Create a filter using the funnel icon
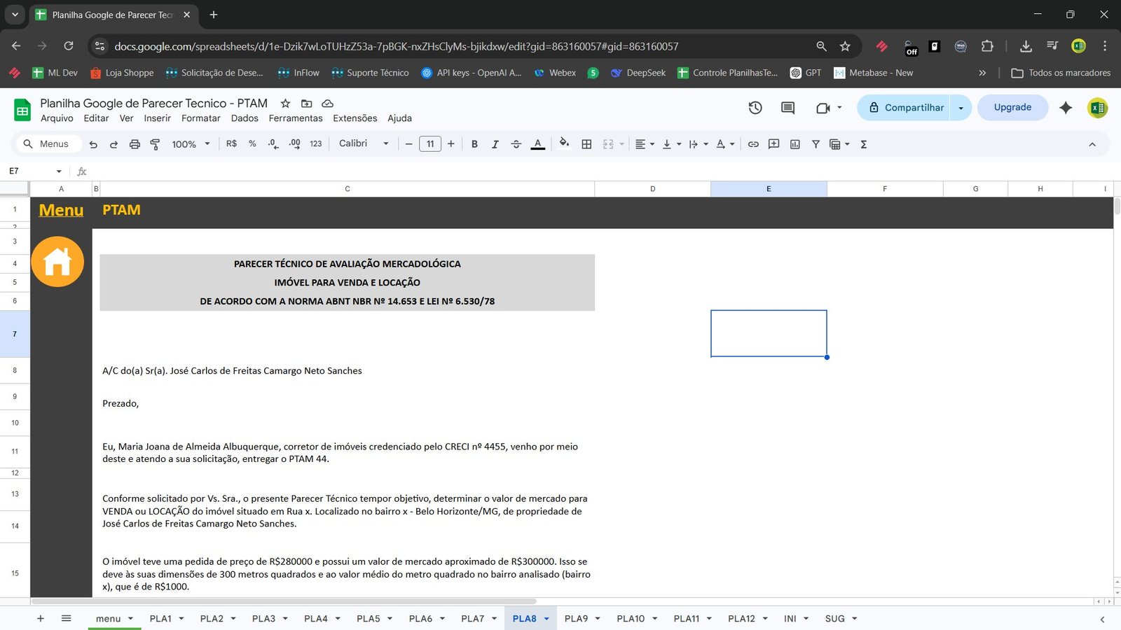The height and width of the screenshot is (630, 1121). [816, 144]
